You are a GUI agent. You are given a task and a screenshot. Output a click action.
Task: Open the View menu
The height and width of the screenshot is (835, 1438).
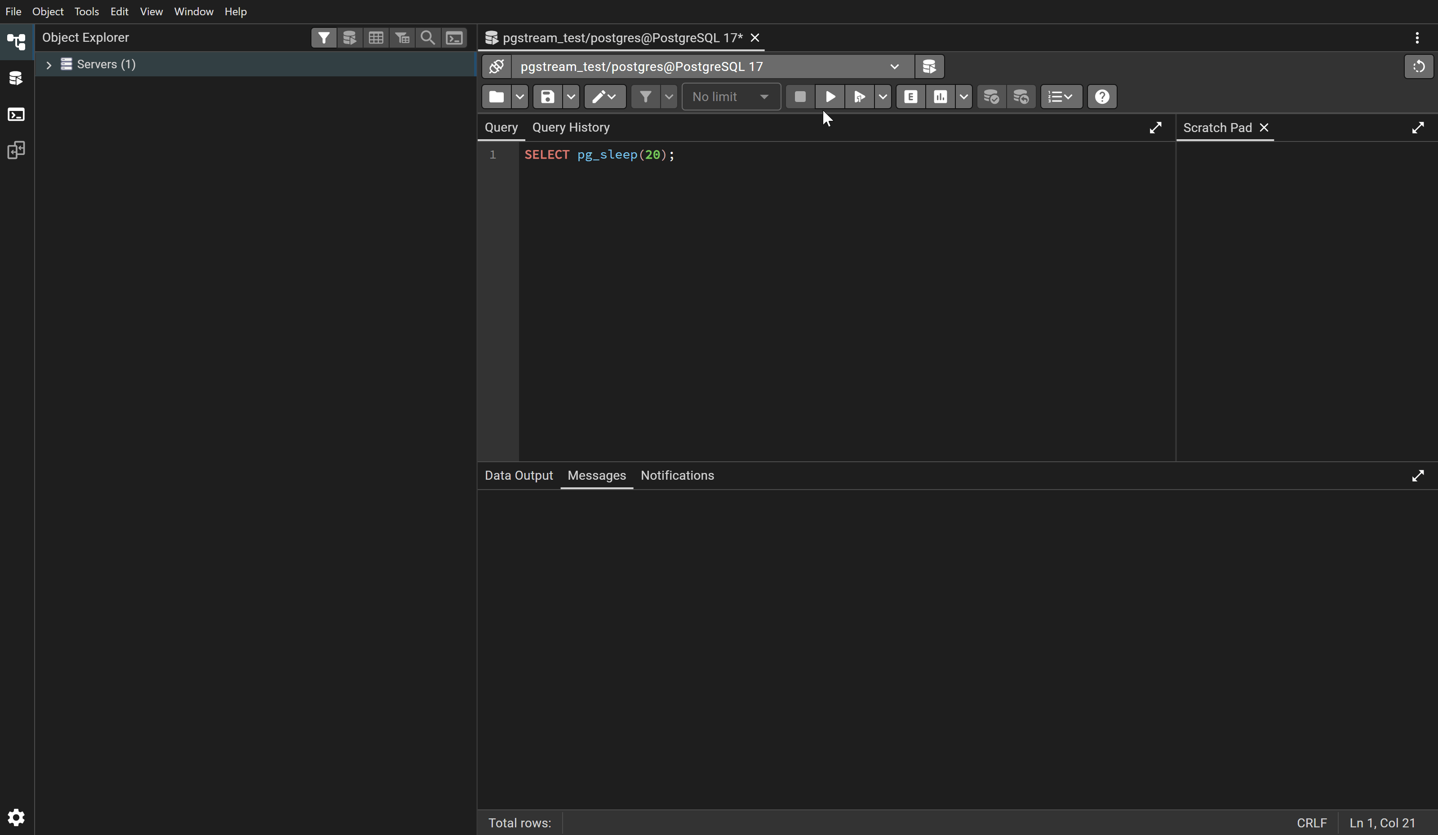point(151,11)
